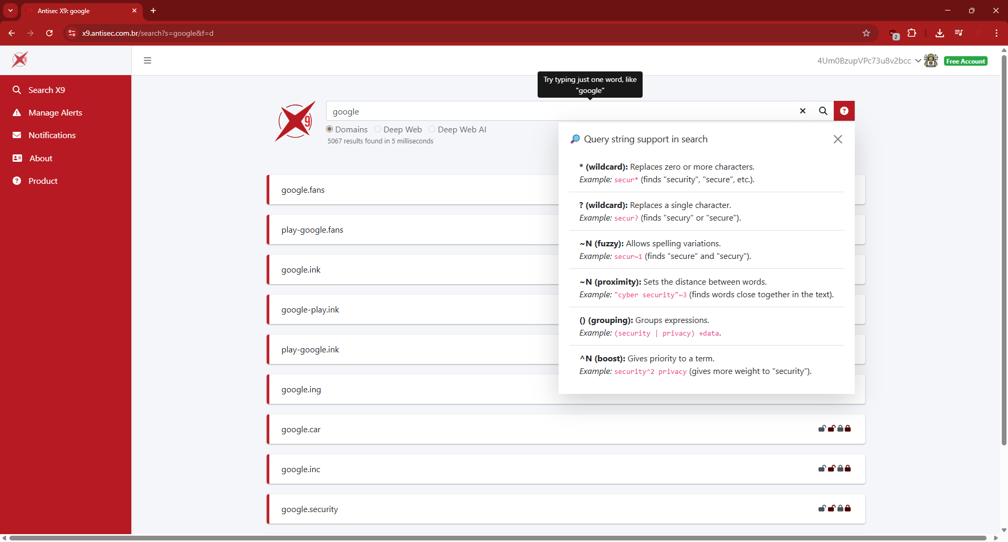Screen dimensions: 1008x542
Task: Click the site information icon in address bar
Action: coord(72,33)
